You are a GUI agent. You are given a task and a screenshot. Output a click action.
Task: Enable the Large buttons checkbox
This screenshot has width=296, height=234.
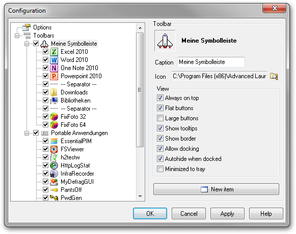[160, 118]
